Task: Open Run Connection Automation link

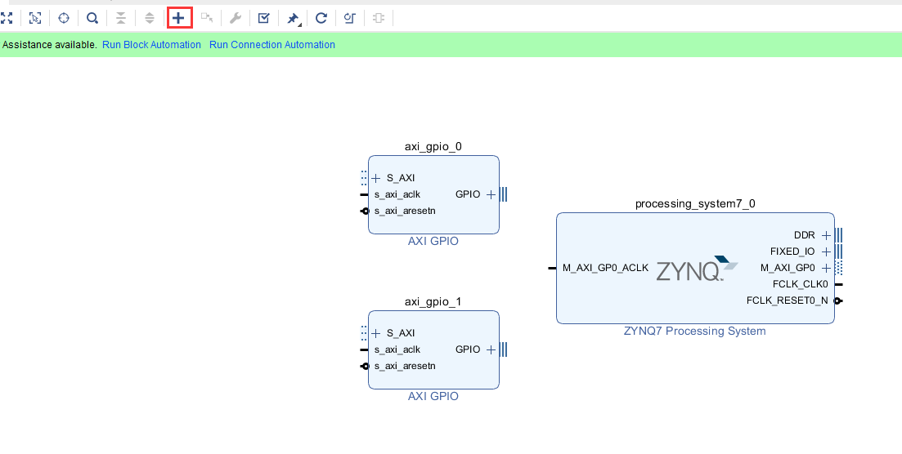Action: point(272,45)
